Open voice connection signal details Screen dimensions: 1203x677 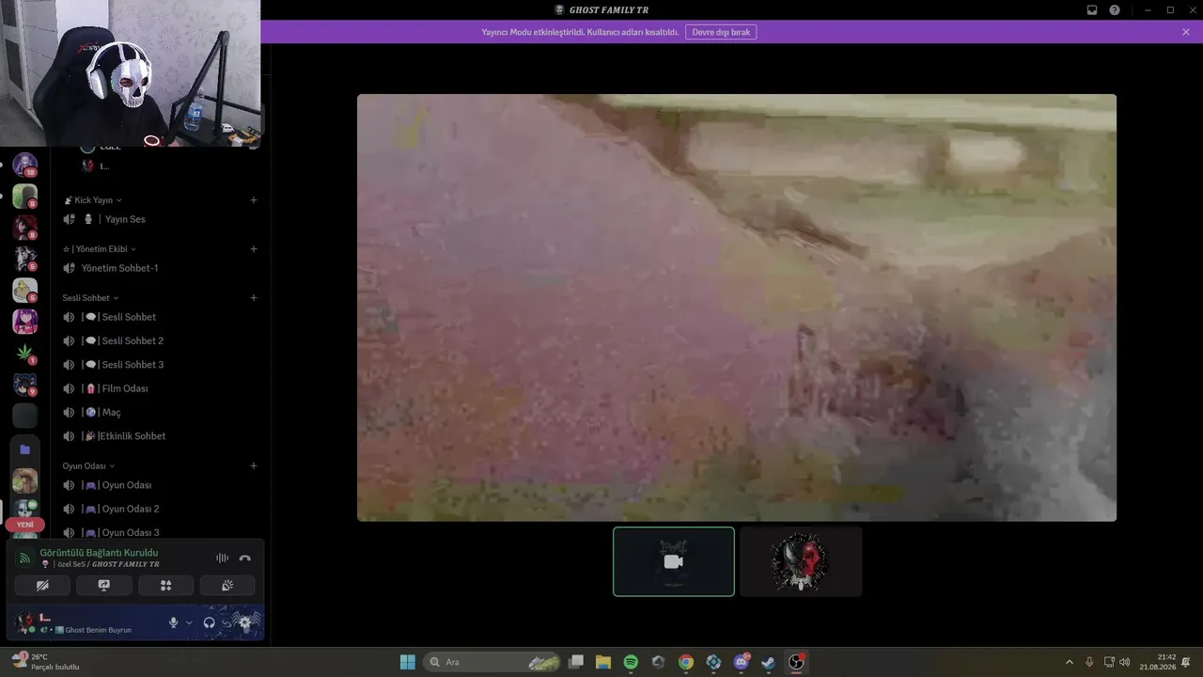(x=24, y=558)
